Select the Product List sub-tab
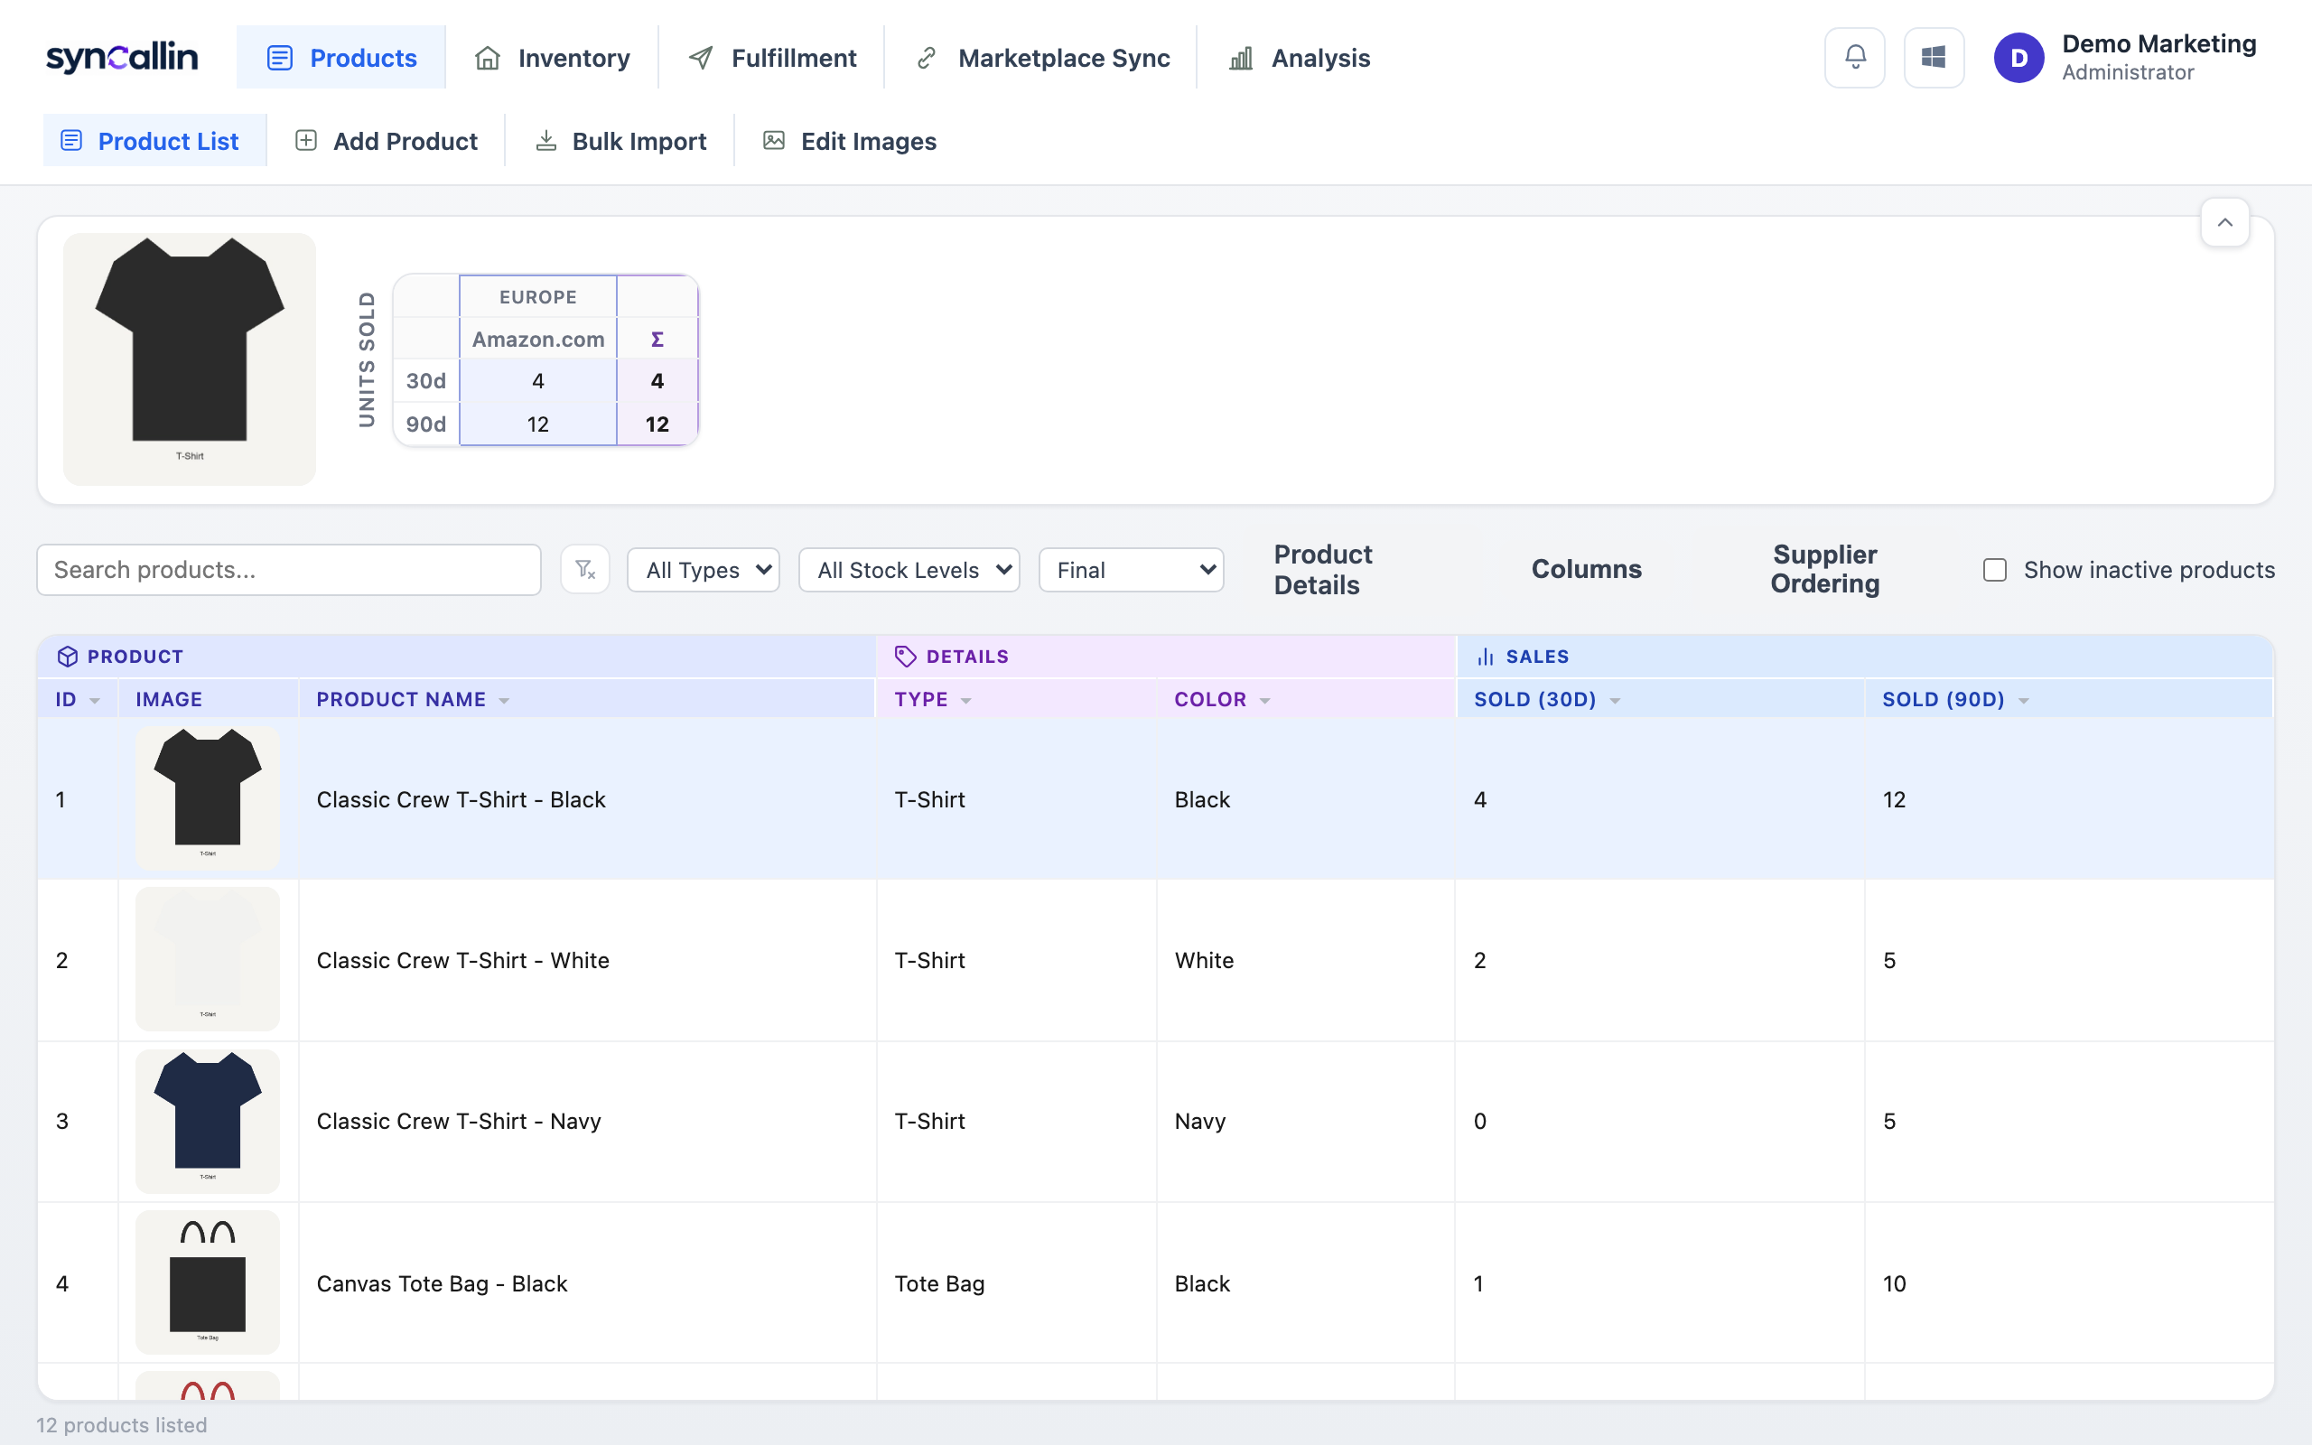 point(154,141)
